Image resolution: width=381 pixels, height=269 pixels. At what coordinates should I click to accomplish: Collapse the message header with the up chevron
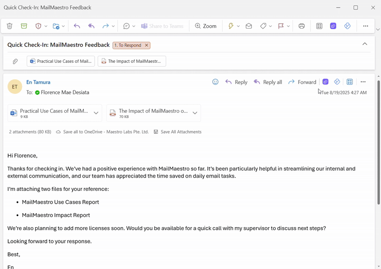pyautogui.click(x=365, y=44)
